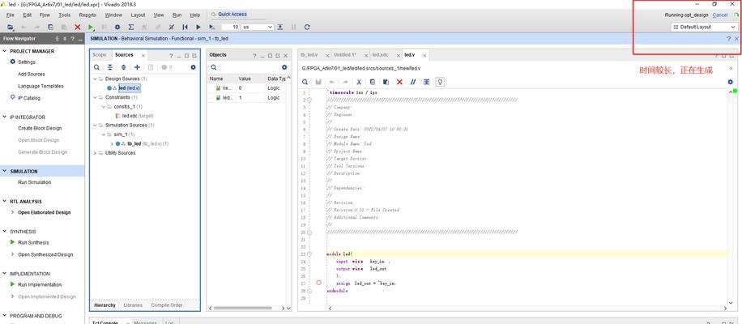
Task: Click the Run All simulation play icon
Action: point(198,28)
